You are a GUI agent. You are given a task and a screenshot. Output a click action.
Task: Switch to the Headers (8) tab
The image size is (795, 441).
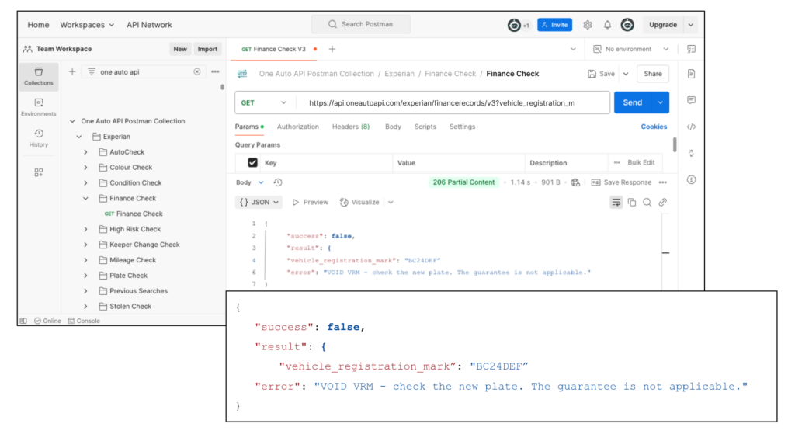coord(351,127)
